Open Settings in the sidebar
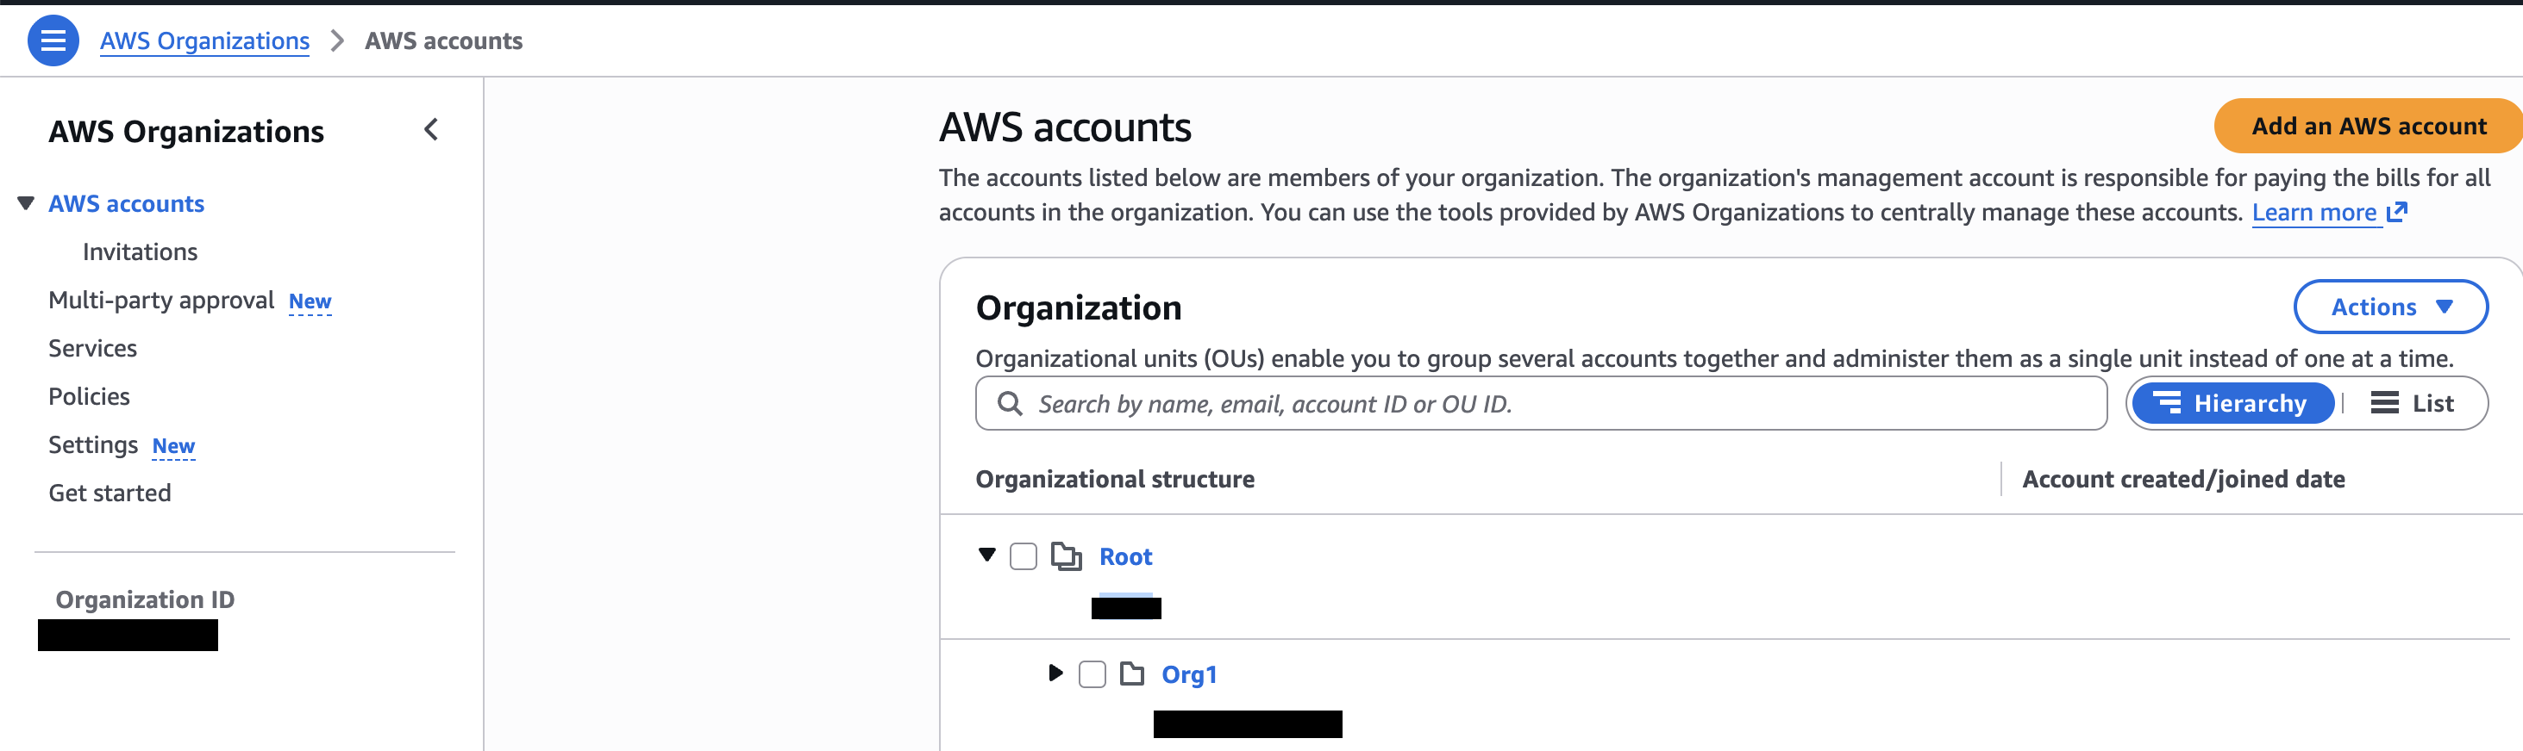Image resolution: width=2523 pixels, height=751 pixels. pos(93,445)
